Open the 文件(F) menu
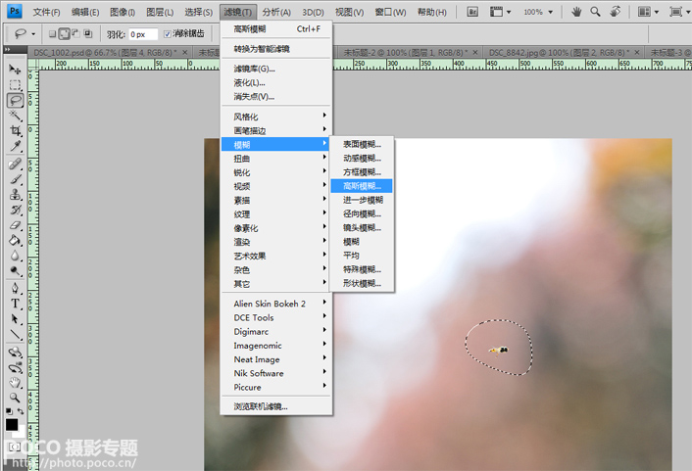 (46, 13)
